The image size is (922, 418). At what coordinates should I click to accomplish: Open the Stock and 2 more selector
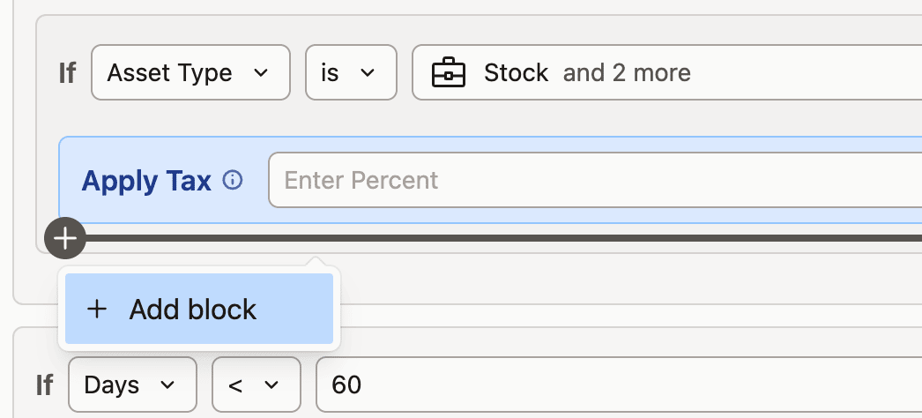coord(666,73)
